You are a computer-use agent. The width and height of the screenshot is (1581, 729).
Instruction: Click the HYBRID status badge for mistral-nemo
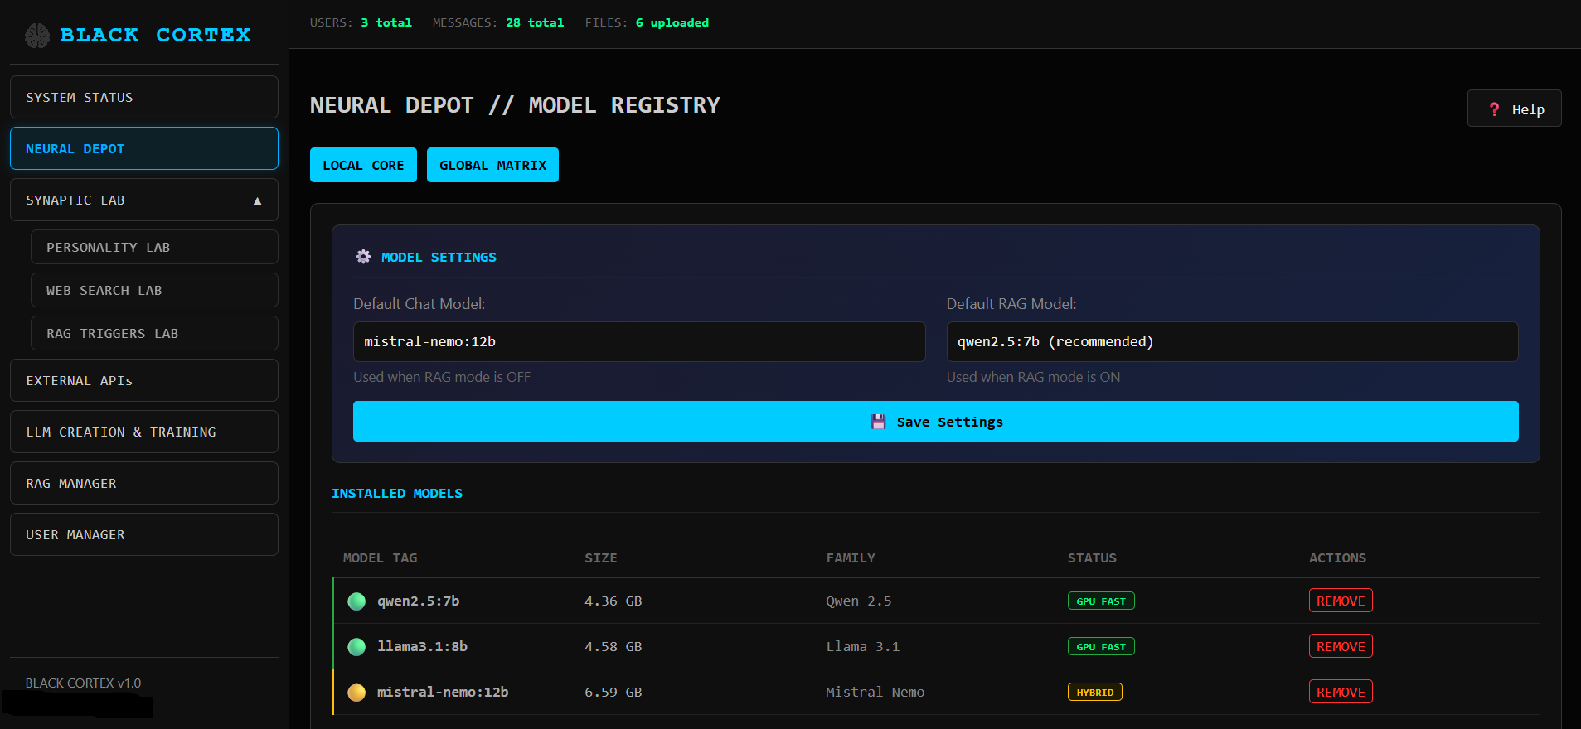pos(1094,693)
